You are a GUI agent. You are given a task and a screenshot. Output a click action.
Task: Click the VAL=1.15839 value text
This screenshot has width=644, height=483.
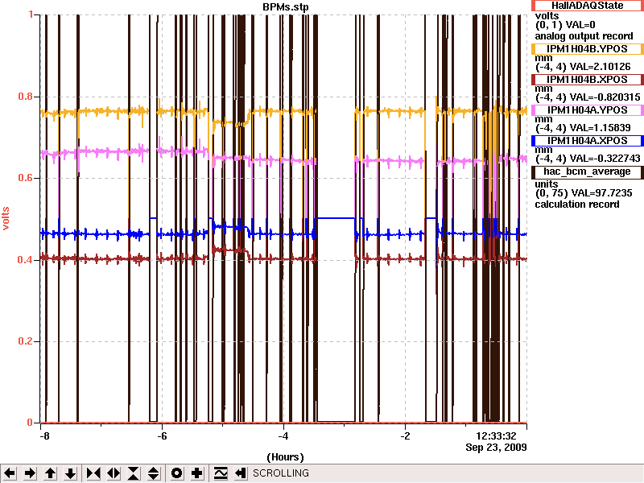pos(600,128)
